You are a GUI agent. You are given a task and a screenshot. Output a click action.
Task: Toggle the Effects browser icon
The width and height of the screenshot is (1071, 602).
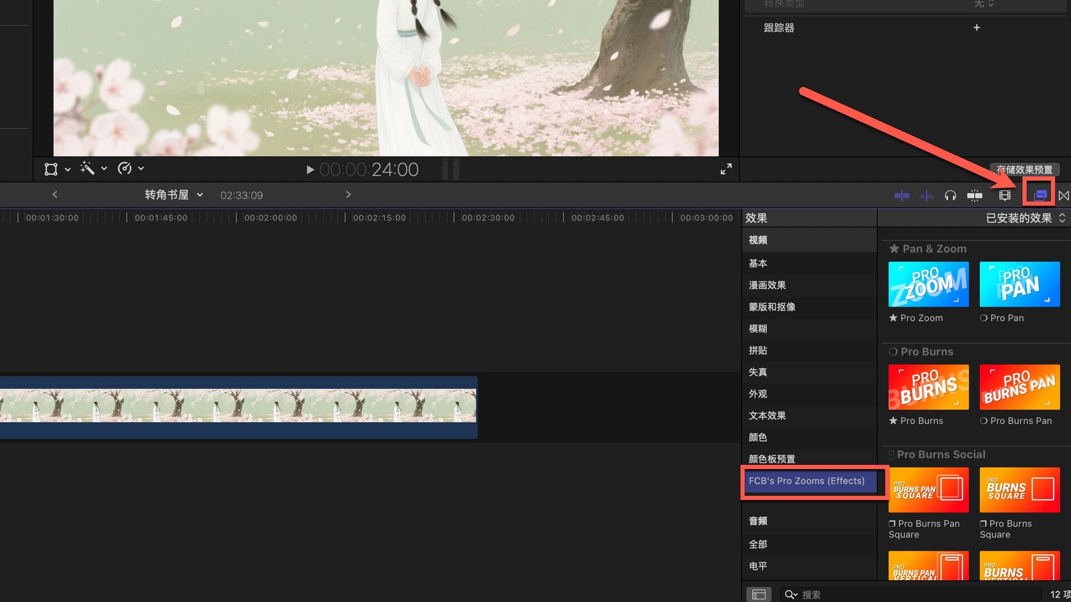(x=1040, y=196)
